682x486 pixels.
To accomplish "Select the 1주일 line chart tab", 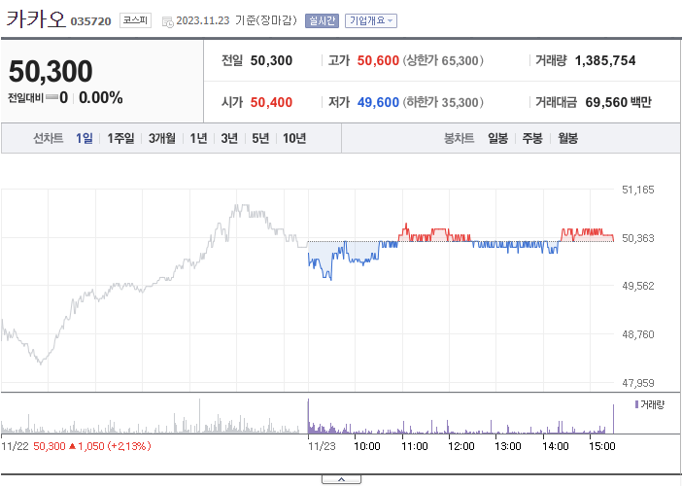I will (120, 138).
